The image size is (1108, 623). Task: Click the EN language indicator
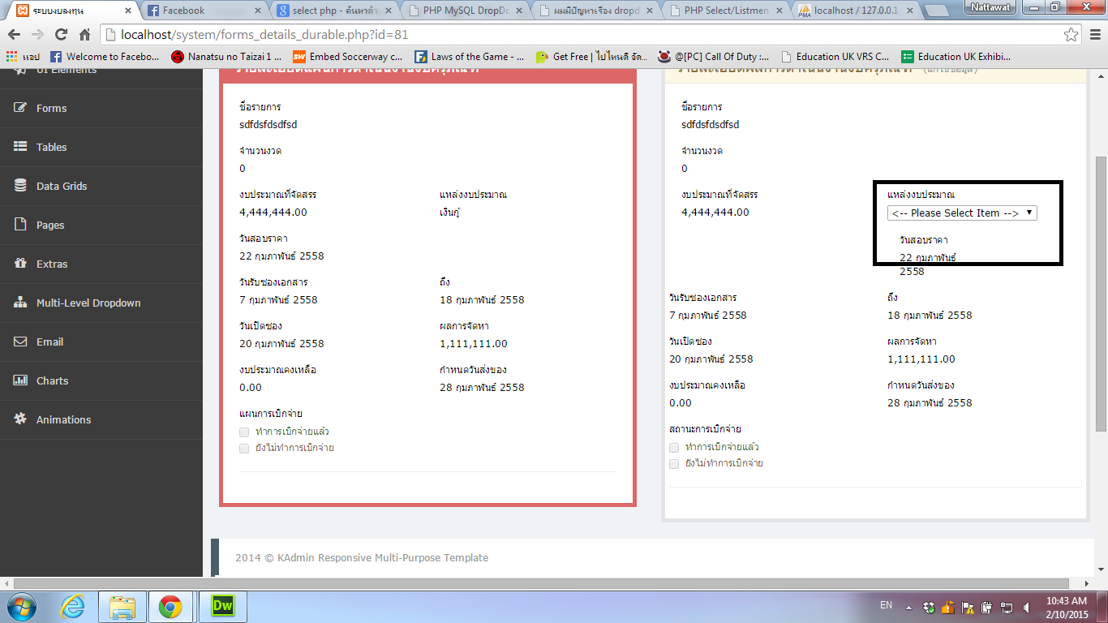(887, 605)
